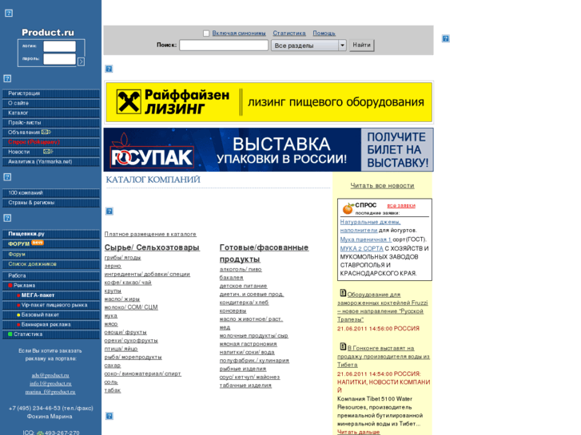
Task: Open Страны & регионы menu item
Action: (x=51, y=203)
